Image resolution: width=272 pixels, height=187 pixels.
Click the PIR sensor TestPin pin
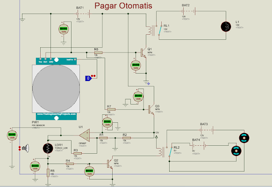point(75,60)
